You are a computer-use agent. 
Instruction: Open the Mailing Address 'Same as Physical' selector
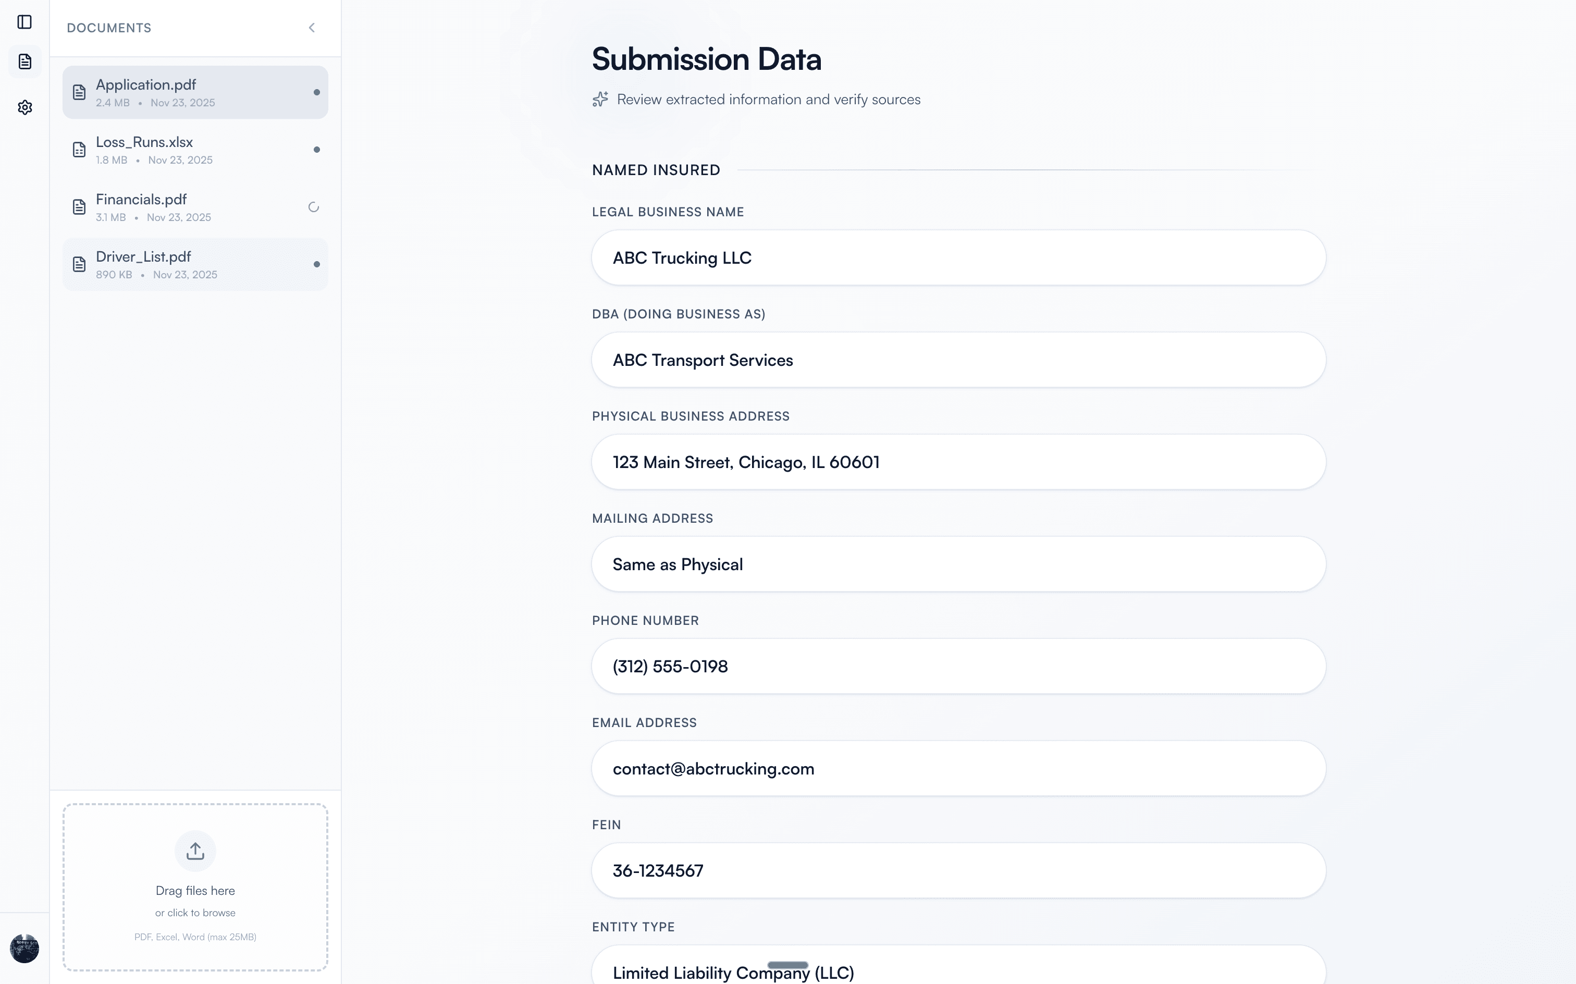click(956, 563)
